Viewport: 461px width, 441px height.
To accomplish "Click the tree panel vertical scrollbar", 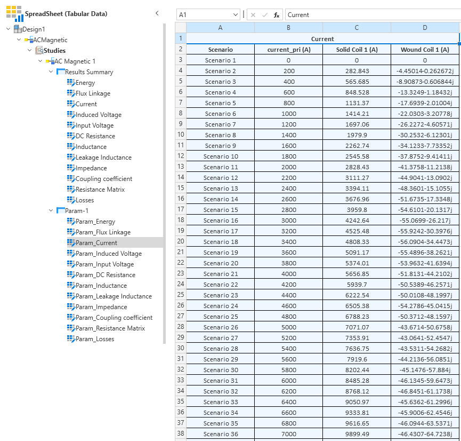I will pyautogui.click(x=164, y=184).
